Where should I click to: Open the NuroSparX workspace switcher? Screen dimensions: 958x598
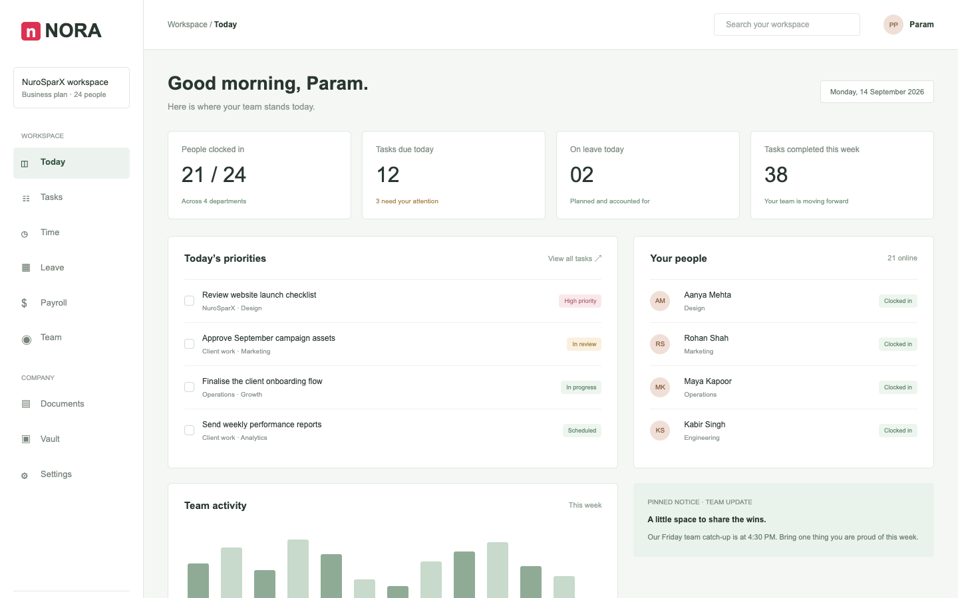[71, 88]
